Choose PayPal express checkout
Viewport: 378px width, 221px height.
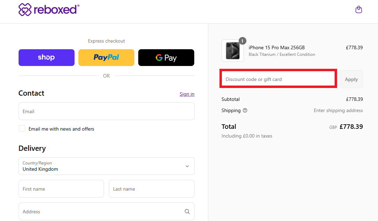click(x=106, y=58)
